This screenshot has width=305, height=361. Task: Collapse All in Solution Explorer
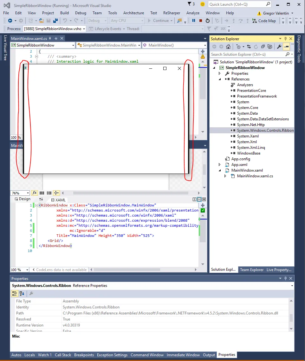[263, 47]
